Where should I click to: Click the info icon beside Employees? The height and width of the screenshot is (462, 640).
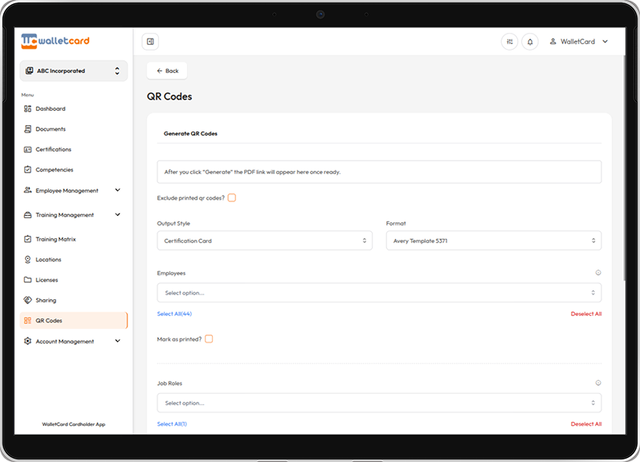[598, 273]
